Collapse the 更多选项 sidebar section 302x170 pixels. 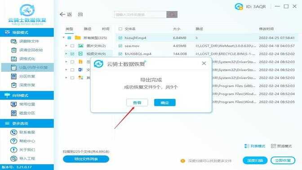27,123
